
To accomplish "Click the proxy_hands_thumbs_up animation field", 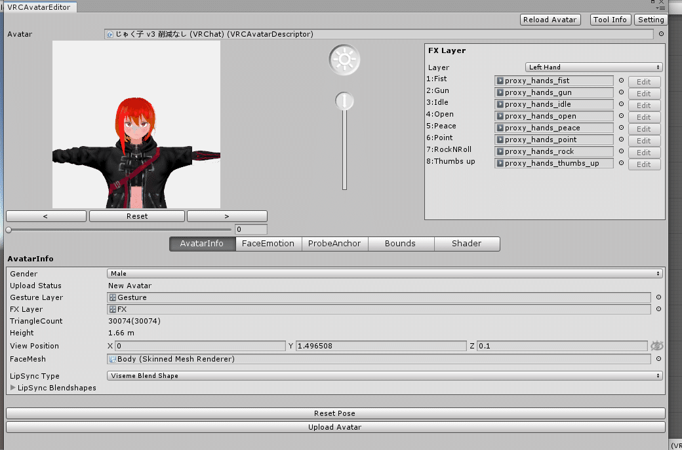I will point(554,163).
